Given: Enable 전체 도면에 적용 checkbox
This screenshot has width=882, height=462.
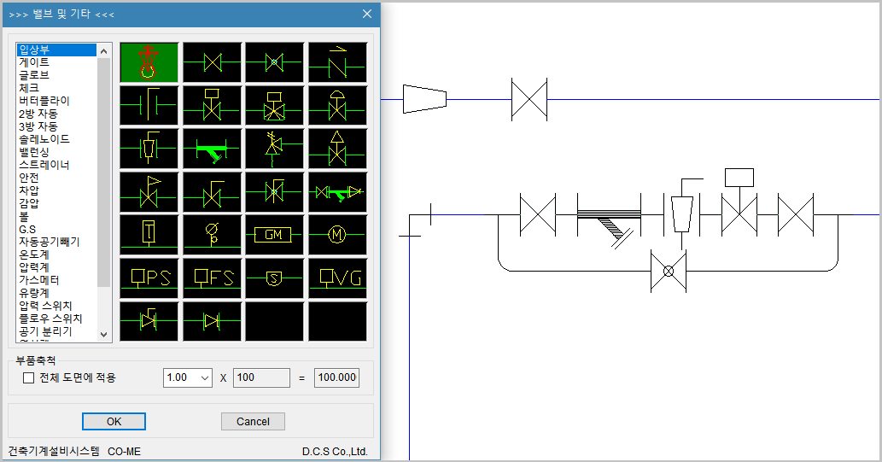Looking at the screenshot, I should pos(28,377).
